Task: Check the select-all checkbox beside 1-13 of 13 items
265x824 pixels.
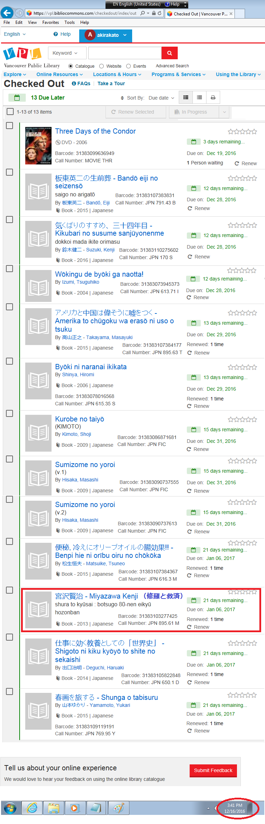Action: point(10,112)
